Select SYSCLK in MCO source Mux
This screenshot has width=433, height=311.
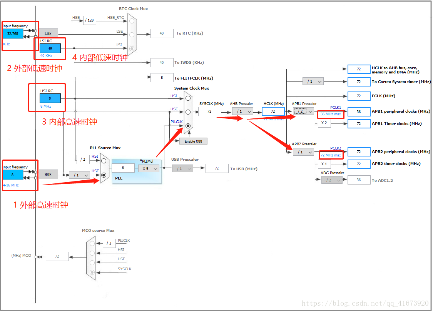(92, 273)
